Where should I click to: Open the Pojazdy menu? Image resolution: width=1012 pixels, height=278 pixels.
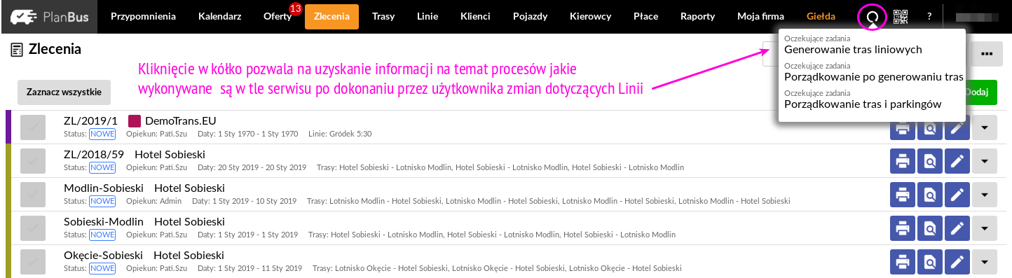(x=530, y=16)
